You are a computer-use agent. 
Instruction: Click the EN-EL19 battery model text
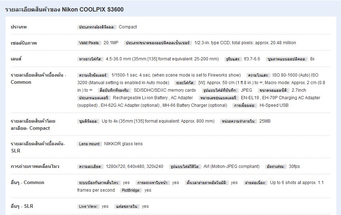pos(250,98)
